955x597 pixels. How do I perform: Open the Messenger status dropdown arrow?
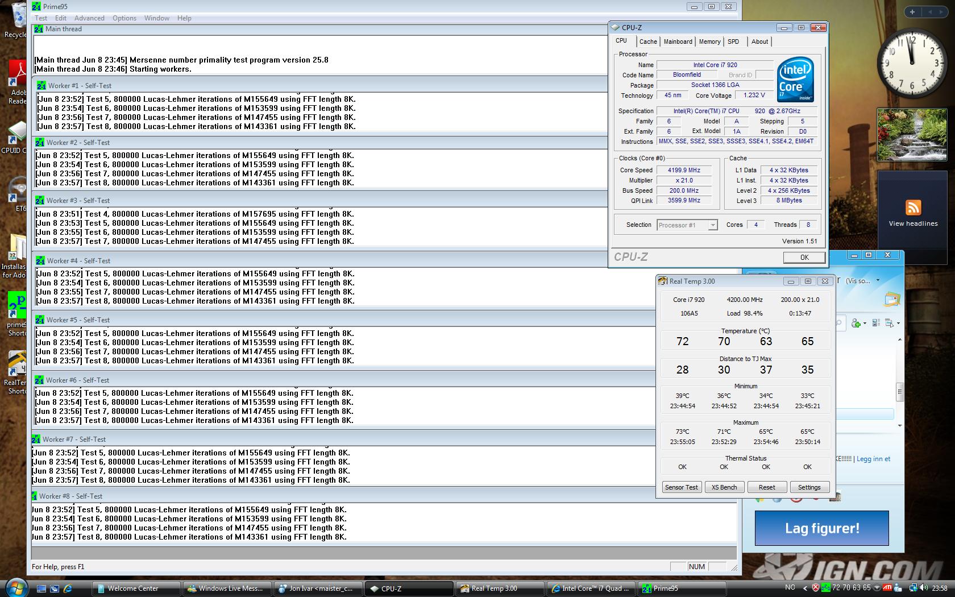878,280
